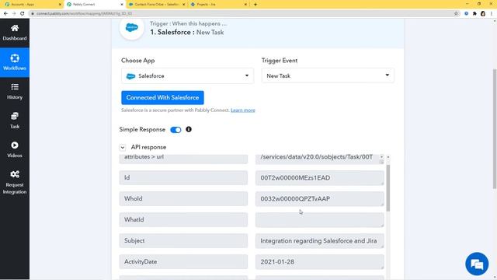
Task: Click the WhatId label field
Action: pos(183,219)
